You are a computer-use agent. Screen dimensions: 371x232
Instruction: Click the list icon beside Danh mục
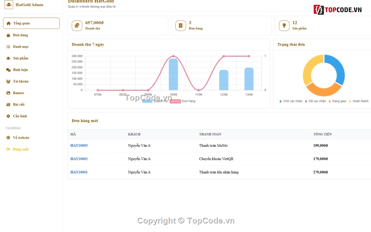[x=8, y=46]
